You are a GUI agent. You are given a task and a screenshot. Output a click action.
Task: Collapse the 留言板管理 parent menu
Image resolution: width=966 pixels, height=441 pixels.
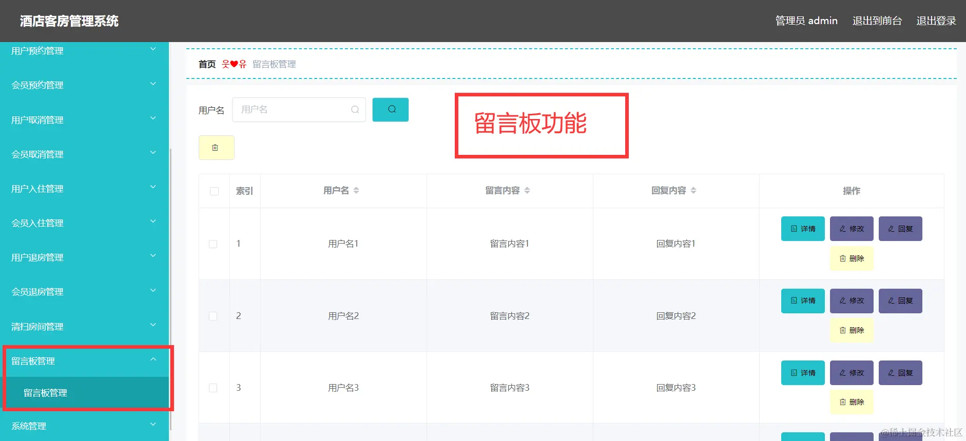click(84, 360)
